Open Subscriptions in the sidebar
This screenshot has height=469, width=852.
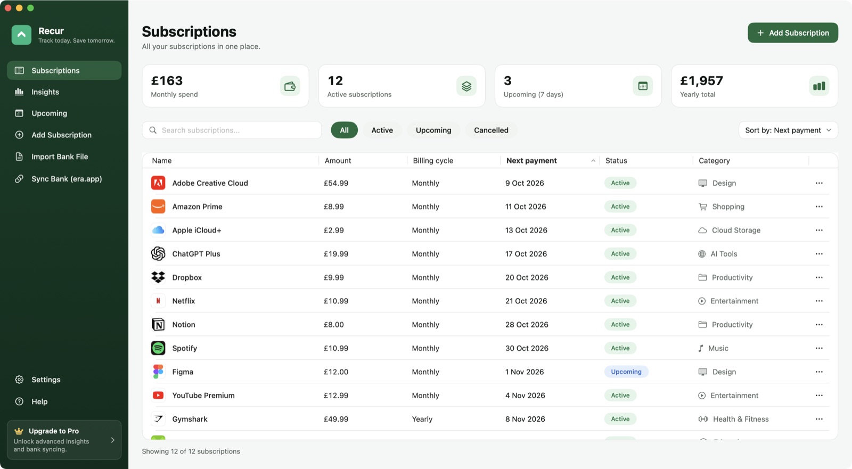(64, 70)
